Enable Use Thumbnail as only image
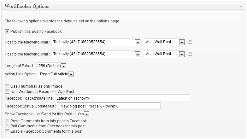This screenshot has height=139, width=247. [7, 86]
